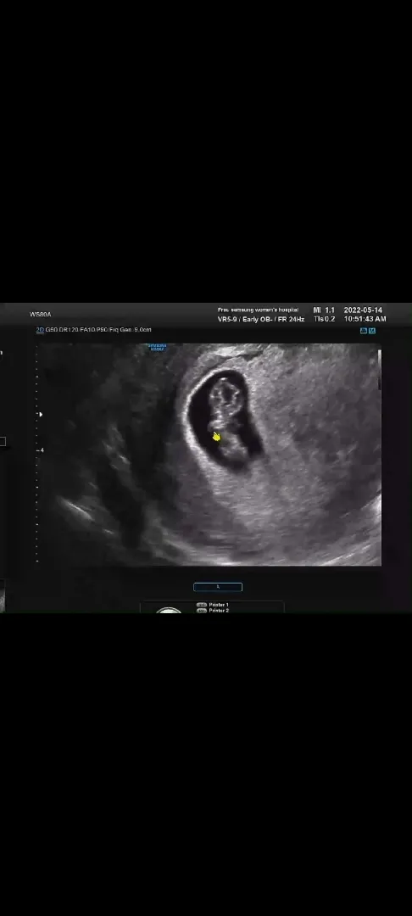412x916 pixels.
Task: Click the depth marker labeled 4
Action: [x=42, y=450]
